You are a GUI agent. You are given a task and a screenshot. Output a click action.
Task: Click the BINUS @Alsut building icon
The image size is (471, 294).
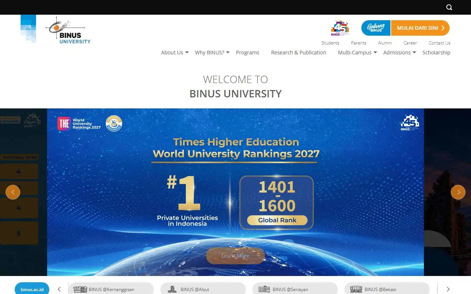pos(172,289)
